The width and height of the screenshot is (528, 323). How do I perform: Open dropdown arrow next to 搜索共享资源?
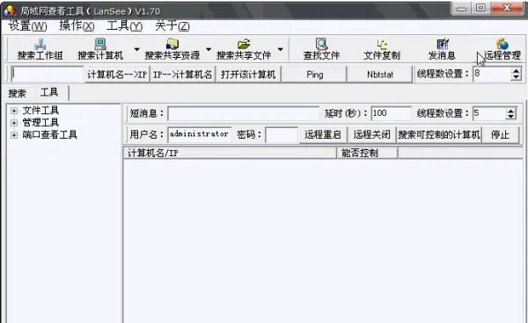[x=209, y=49]
